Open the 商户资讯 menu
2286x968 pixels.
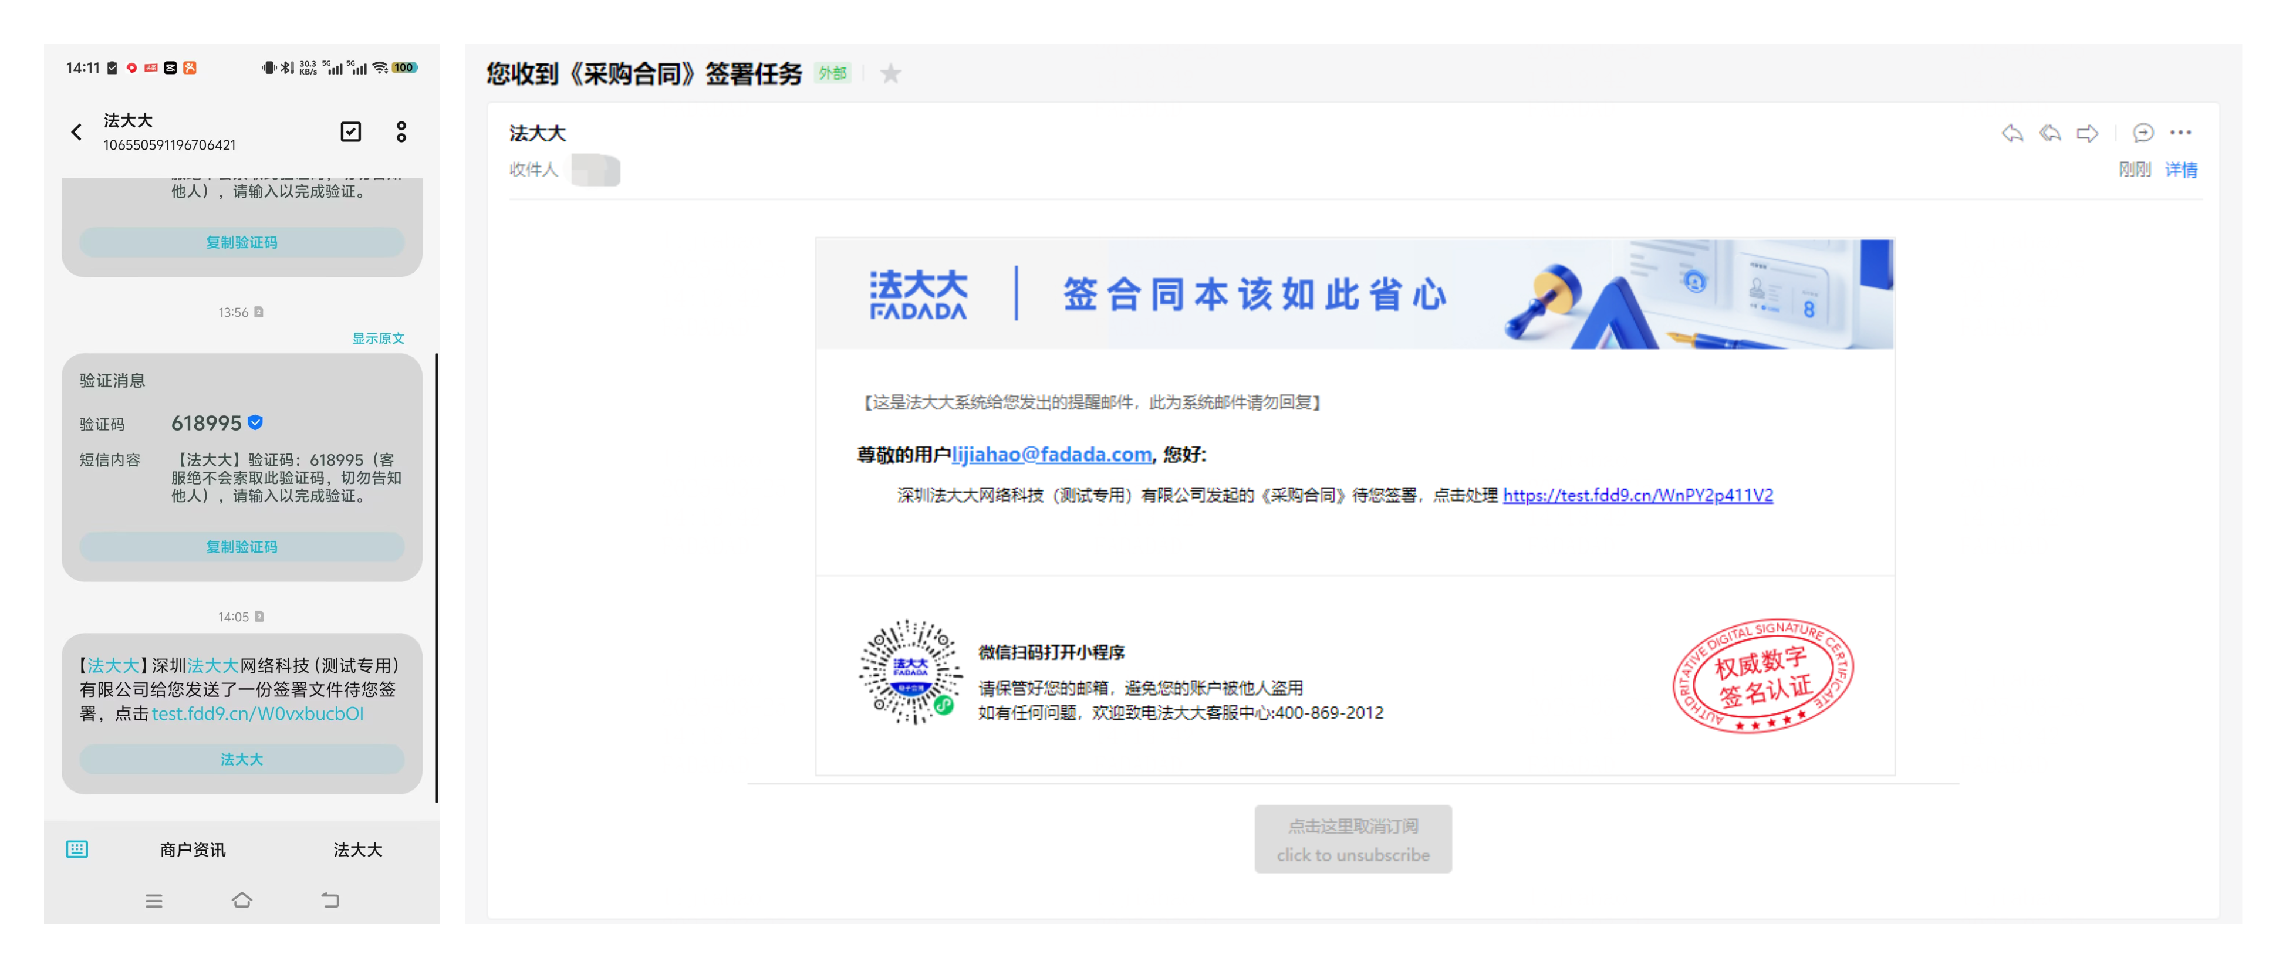click(x=193, y=850)
